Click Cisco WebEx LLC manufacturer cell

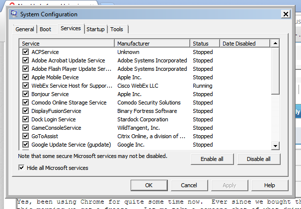point(138,86)
